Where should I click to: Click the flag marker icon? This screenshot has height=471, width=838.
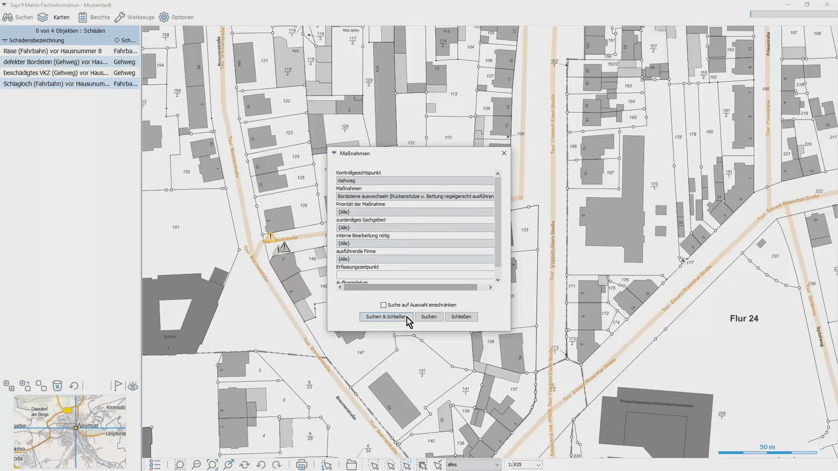(118, 386)
